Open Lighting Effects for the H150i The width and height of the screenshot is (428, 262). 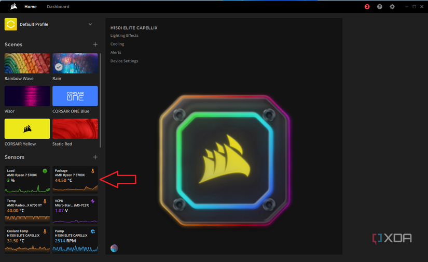[x=124, y=35]
